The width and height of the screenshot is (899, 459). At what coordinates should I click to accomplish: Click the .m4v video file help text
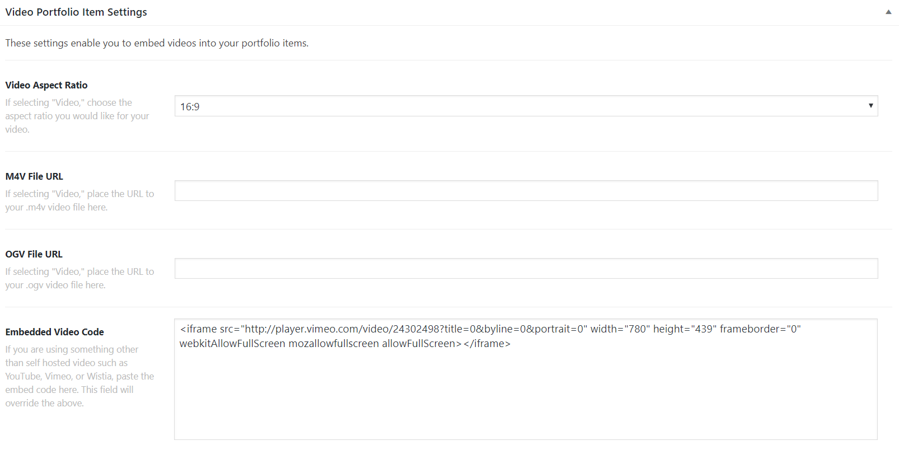(x=79, y=200)
